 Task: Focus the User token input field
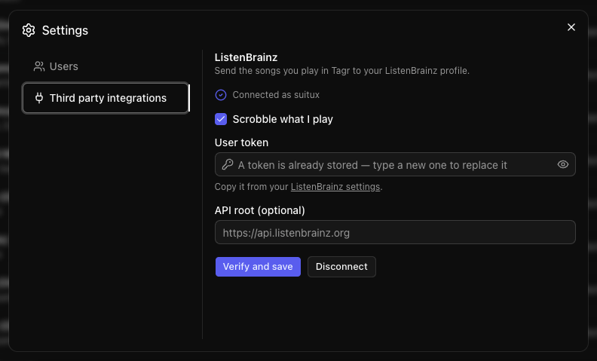pyautogui.click(x=395, y=164)
